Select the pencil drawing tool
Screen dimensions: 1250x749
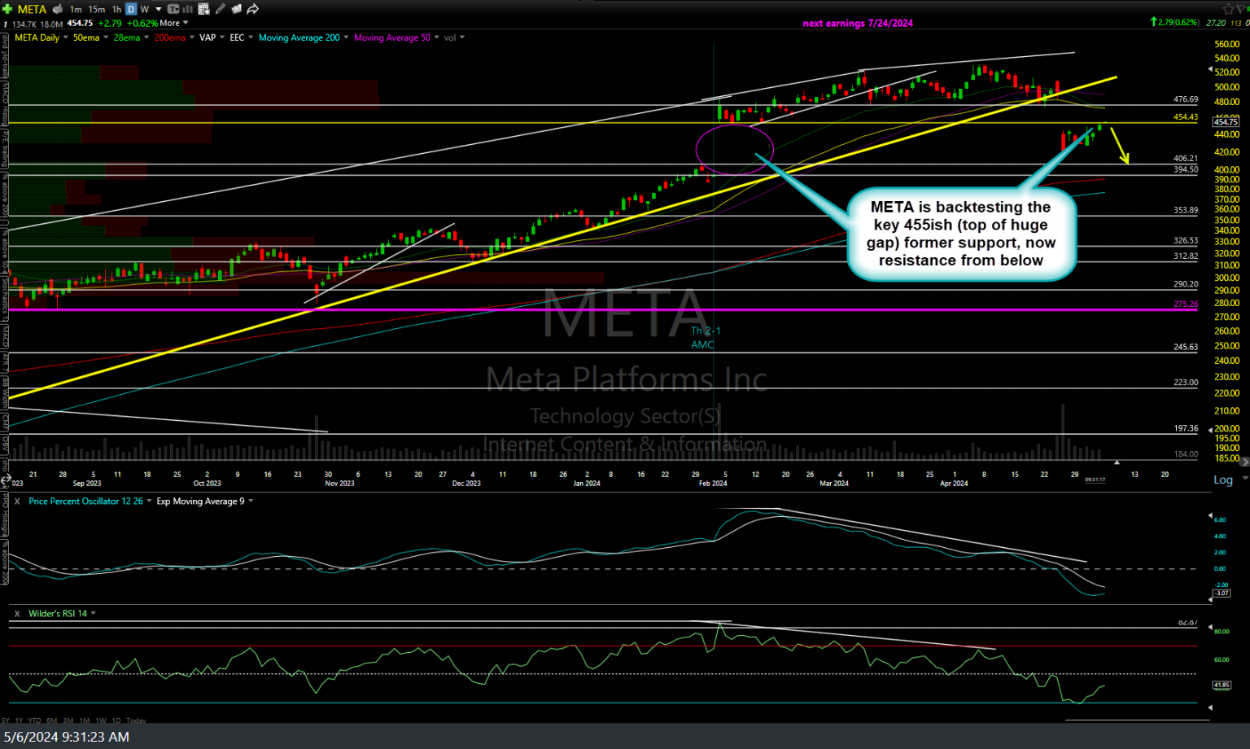pyautogui.click(x=218, y=9)
